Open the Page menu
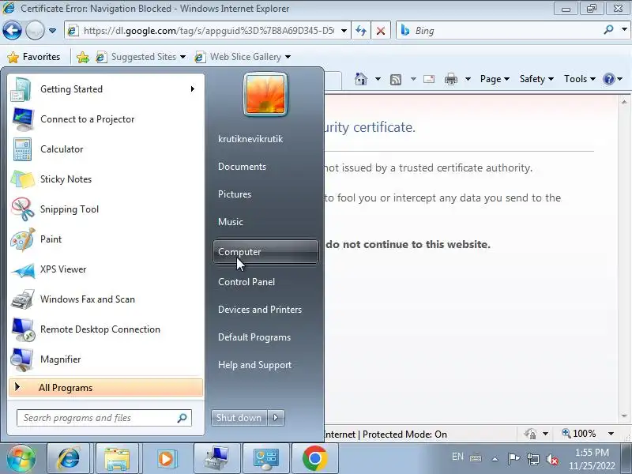This screenshot has height=474, width=632. click(495, 79)
